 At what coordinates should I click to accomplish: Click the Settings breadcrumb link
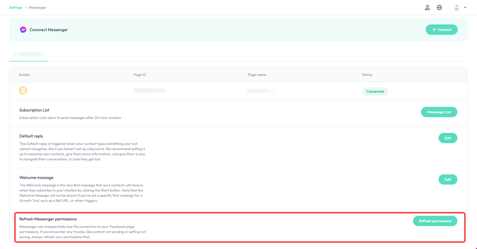point(15,7)
